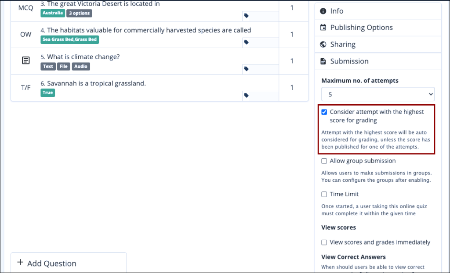Click the Sharing globe icon

[x=323, y=44]
